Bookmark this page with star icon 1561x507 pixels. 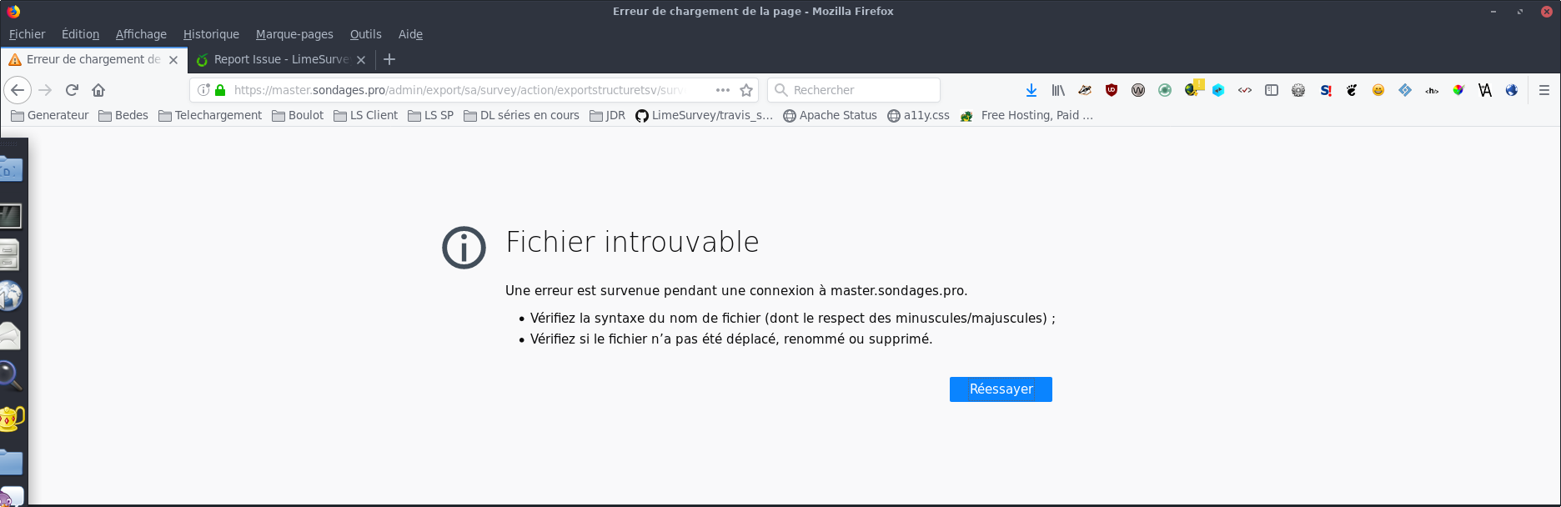coord(746,90)
